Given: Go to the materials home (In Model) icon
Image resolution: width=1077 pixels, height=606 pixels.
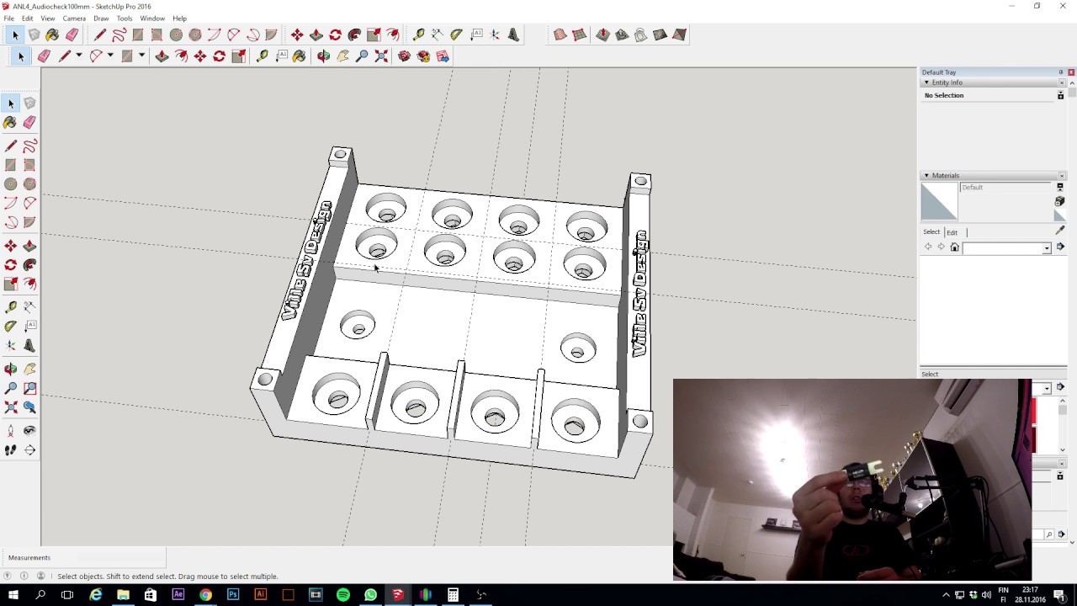Looking at the screenshot, I should (x=954, y=247).
